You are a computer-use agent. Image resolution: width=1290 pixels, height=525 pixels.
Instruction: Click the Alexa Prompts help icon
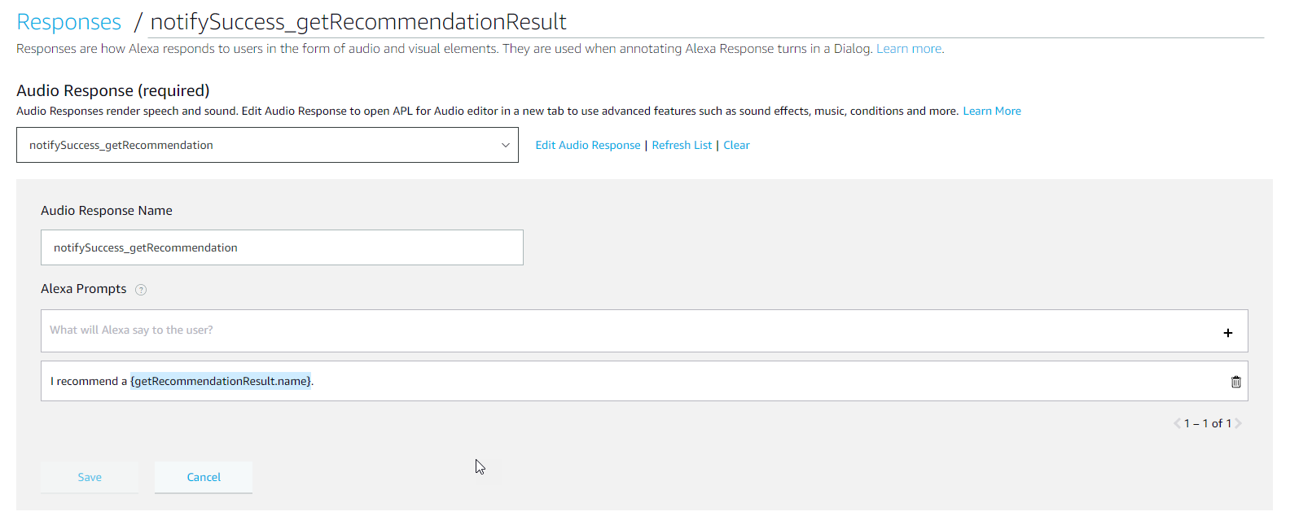pyautogui.click(x=141, y=290)
